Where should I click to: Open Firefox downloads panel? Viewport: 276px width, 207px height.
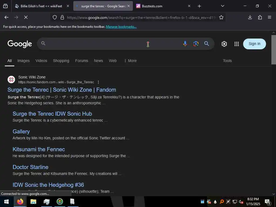[250, 17]
